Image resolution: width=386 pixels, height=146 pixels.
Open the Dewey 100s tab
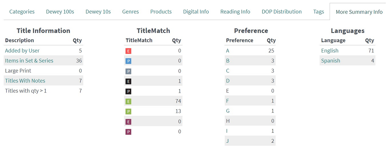[60, 11]
